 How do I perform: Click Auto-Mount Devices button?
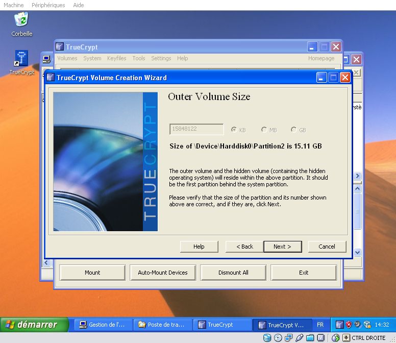[x=163, y=273]
